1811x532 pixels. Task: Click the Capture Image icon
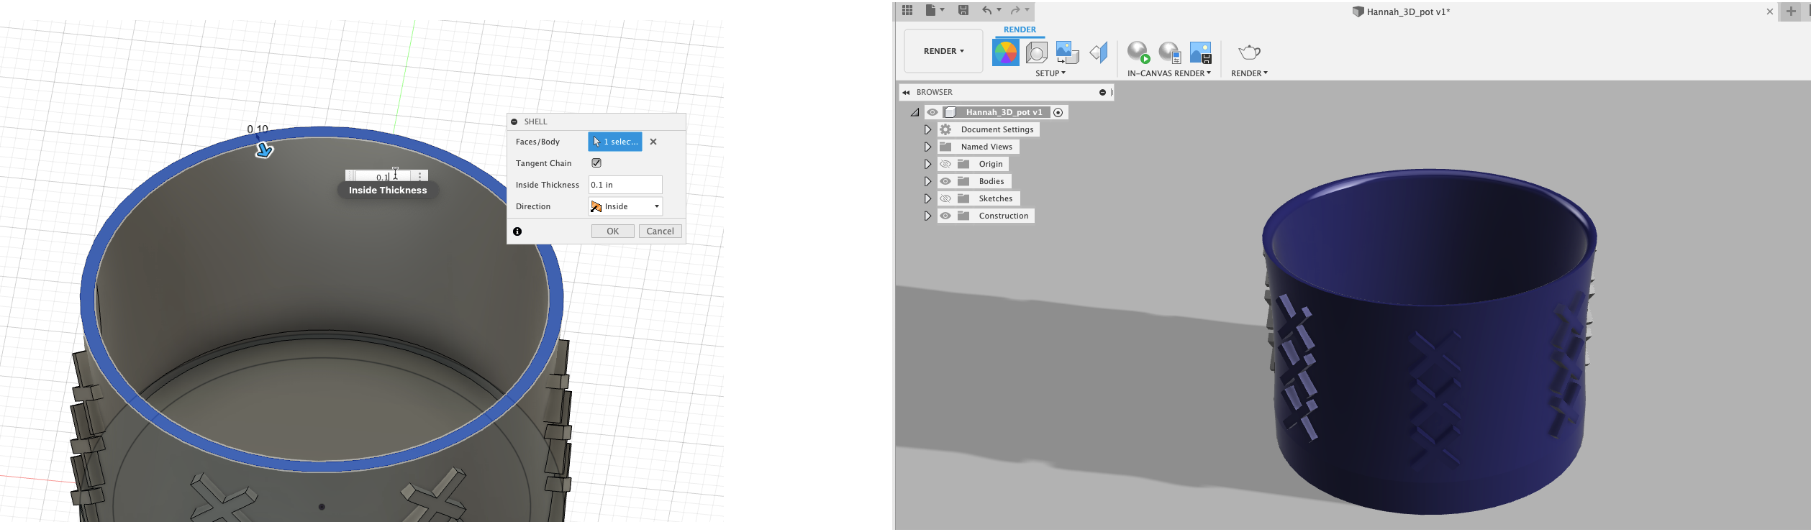click(1201, 52)
